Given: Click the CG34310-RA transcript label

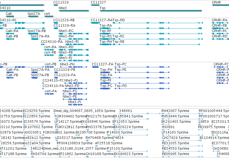Looking at the screenshot, I should pyautogui.click(x=52, y=42).
